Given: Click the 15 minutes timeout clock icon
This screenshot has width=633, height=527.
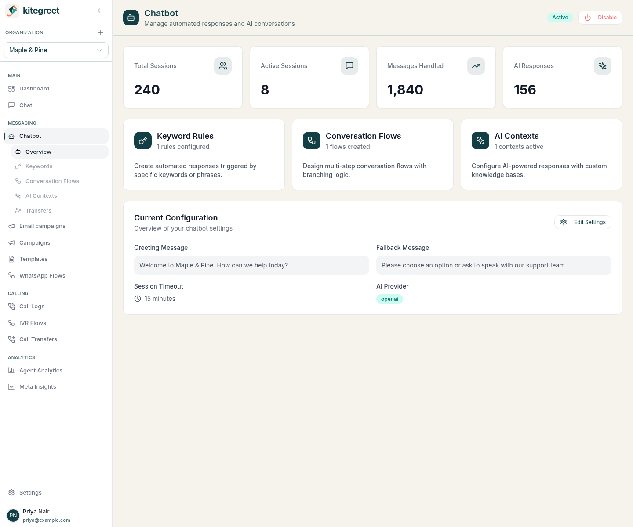Looking at the screenshot, I should [138, 299].
